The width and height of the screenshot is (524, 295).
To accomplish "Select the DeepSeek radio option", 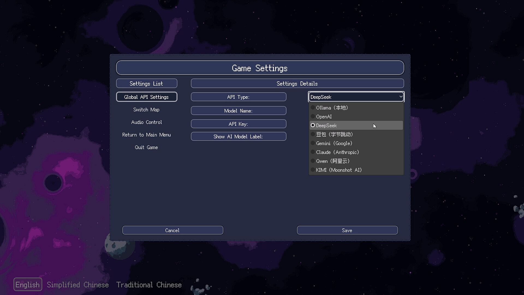I will click(x=326, y=125).
